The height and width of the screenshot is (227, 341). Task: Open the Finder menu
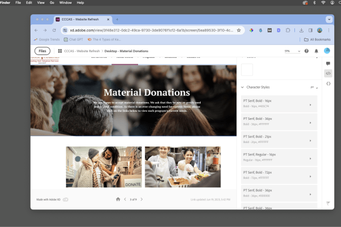(x=5, y=3)
